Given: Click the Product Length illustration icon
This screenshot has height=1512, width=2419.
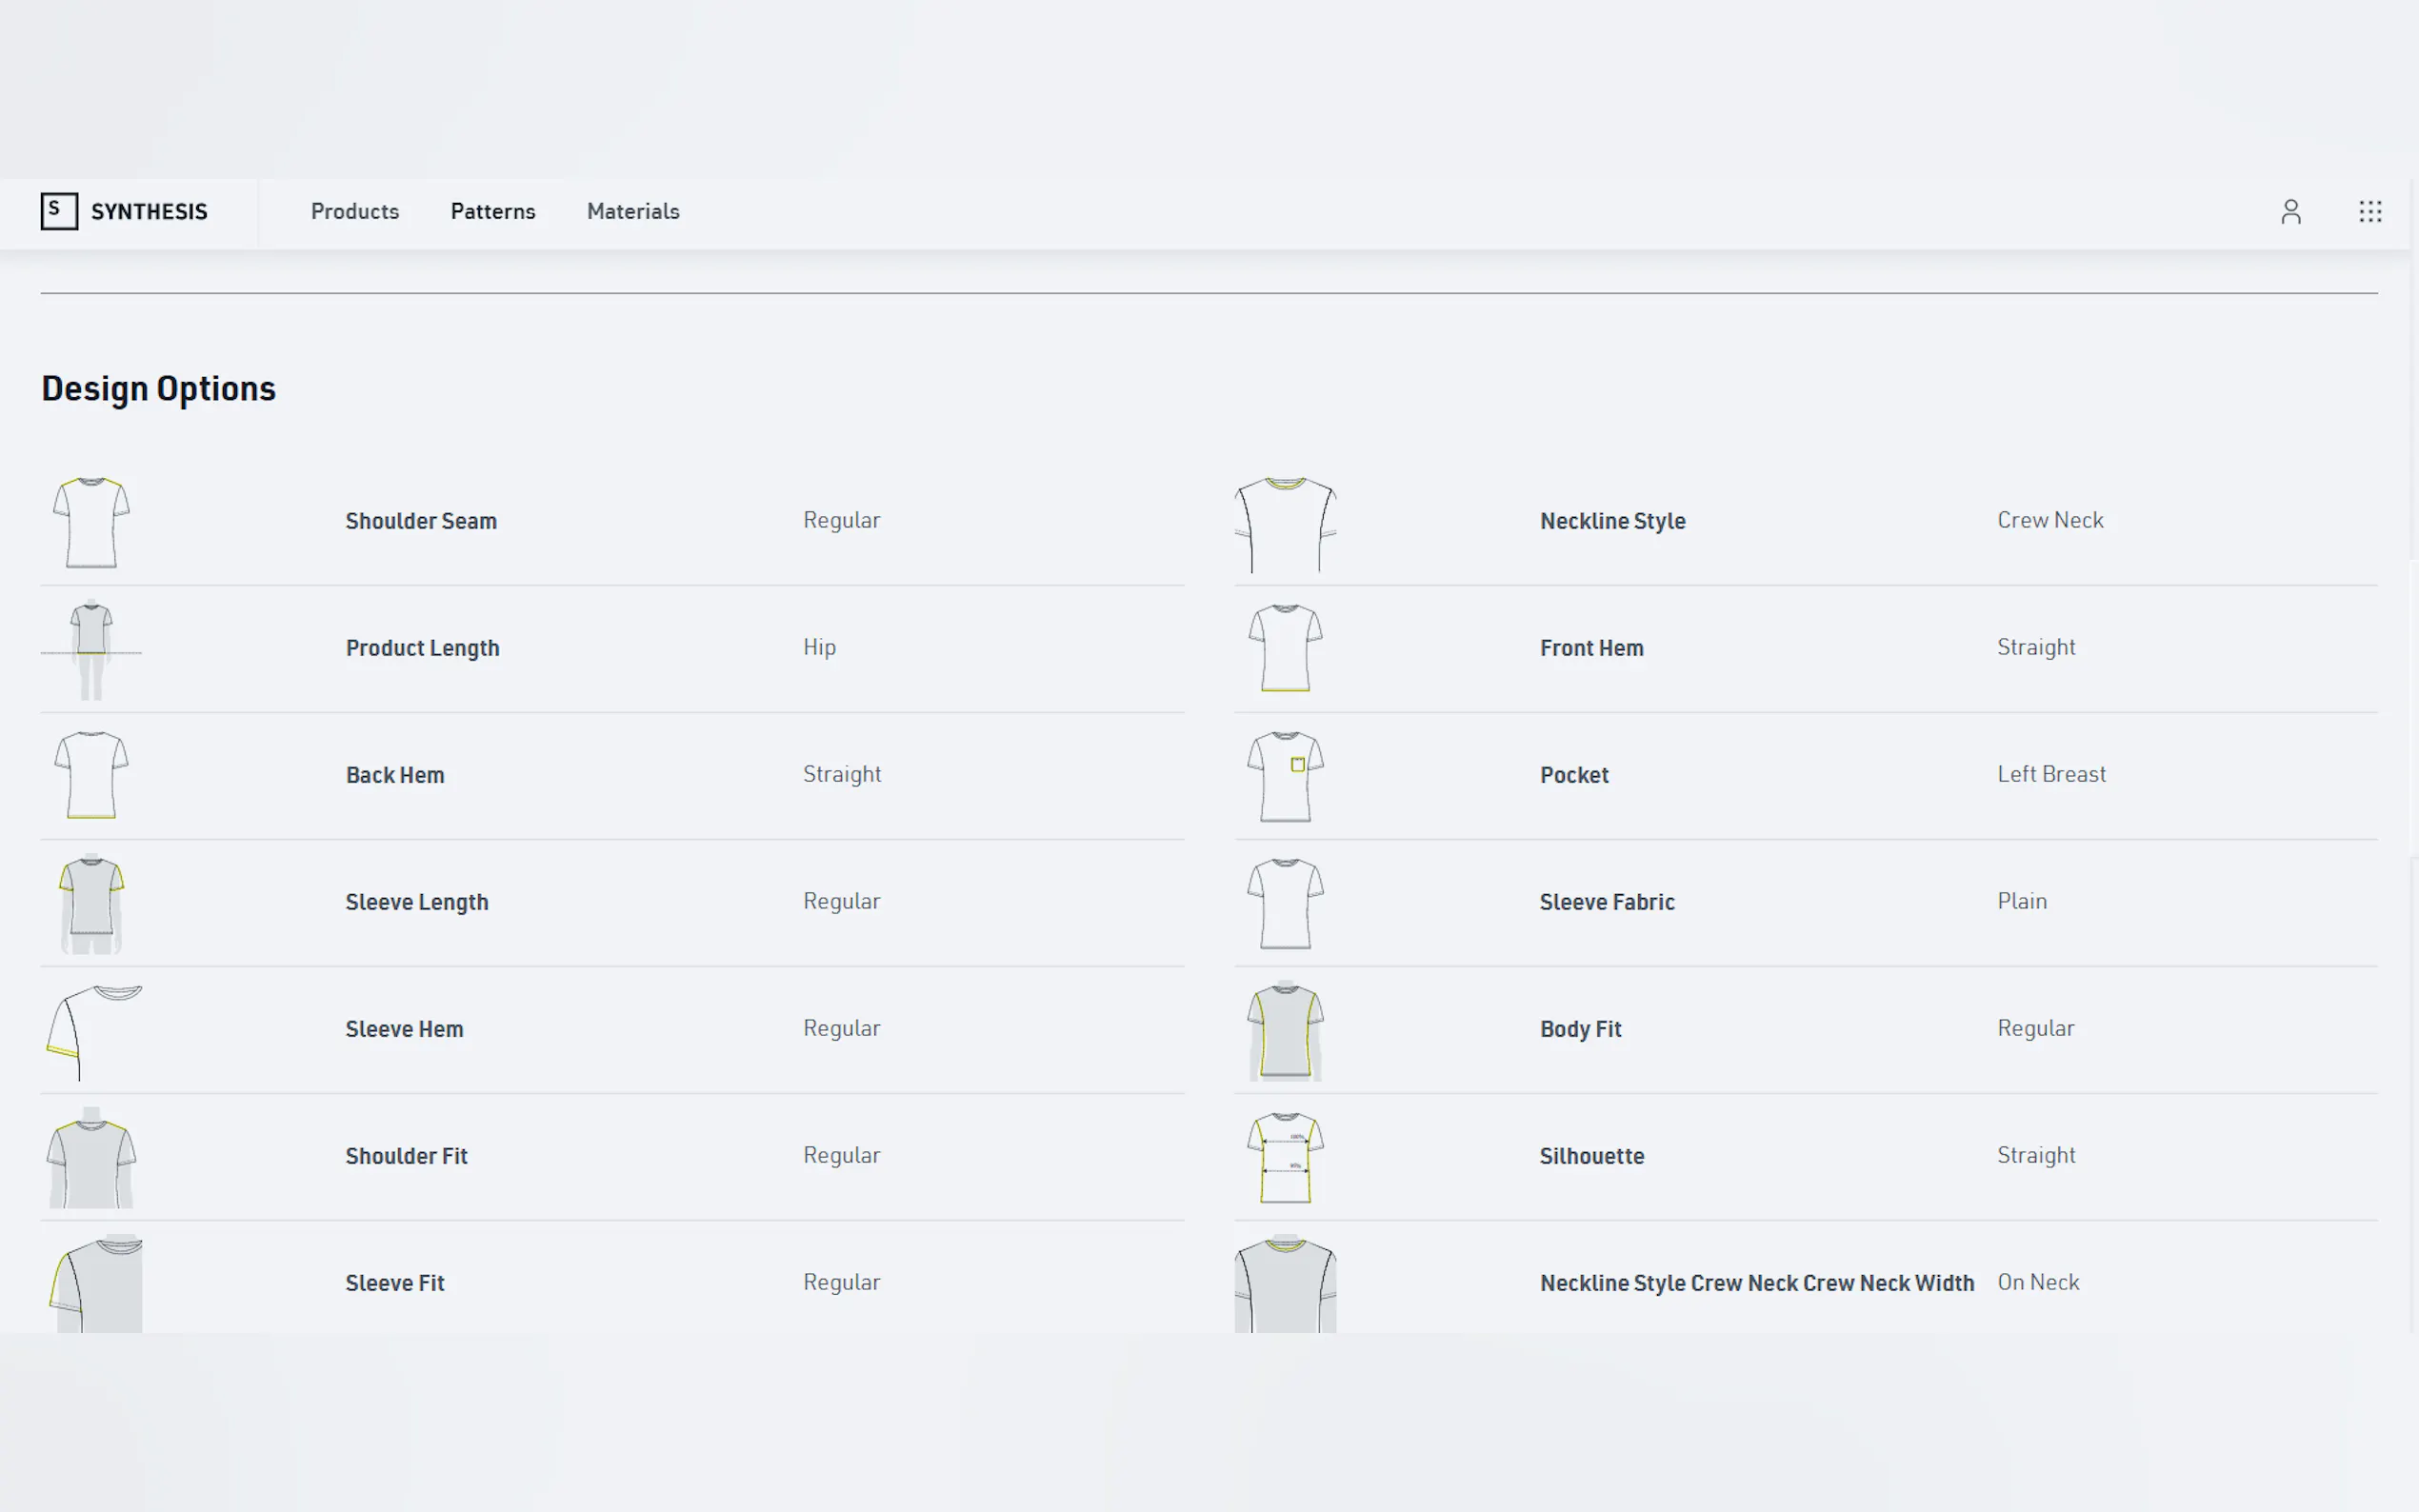Looking at the screenshot, I should point(91,649).
